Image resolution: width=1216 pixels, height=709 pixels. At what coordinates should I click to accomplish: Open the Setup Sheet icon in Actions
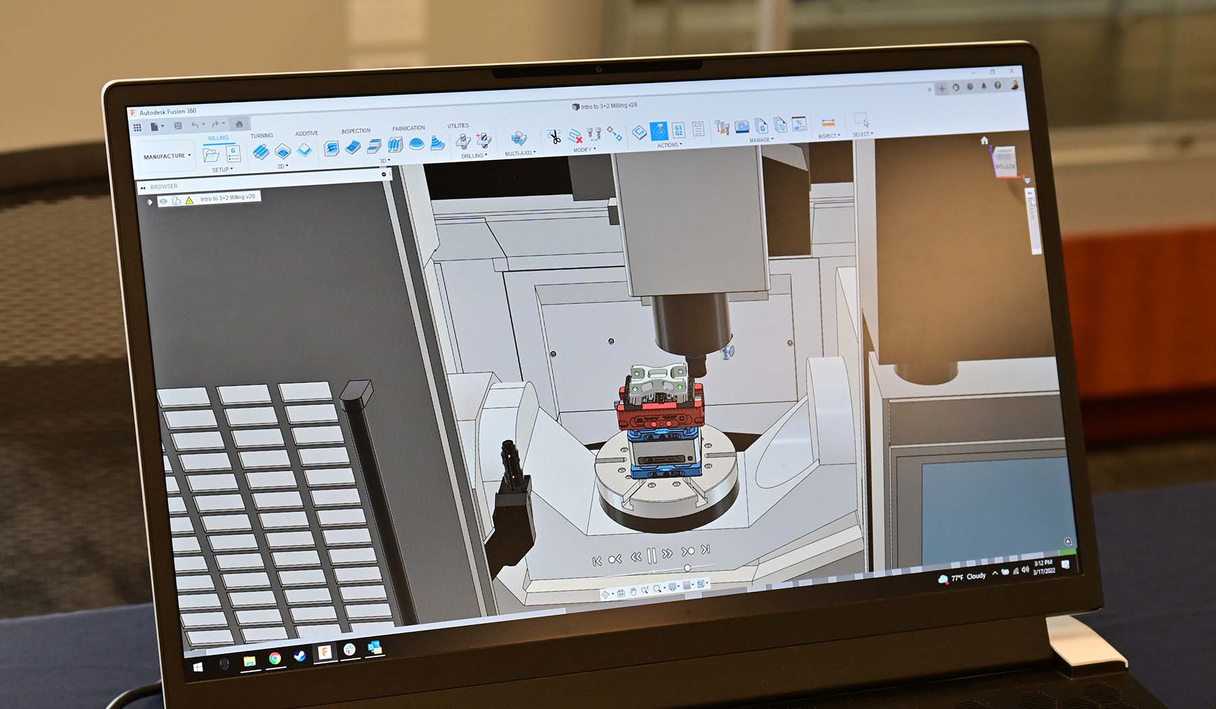[699, 128]
